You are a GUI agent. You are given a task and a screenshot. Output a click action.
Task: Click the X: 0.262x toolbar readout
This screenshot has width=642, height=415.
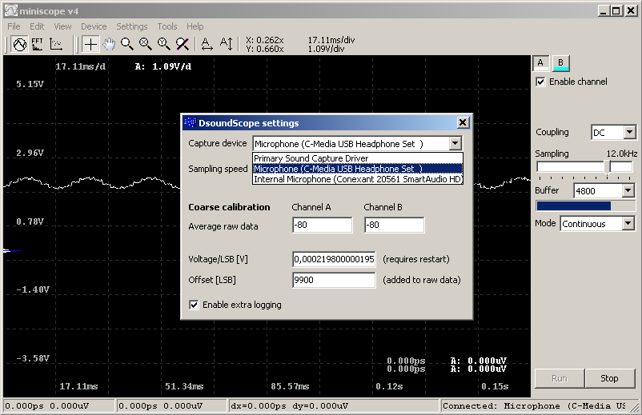(264, 40)
